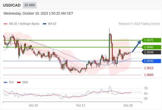Select the Oct 16 date marker
Screen dimensions: 162x110
click(x=33, y=105)
